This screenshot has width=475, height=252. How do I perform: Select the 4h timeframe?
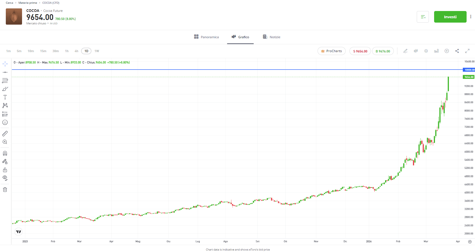[x=76, y=51]
